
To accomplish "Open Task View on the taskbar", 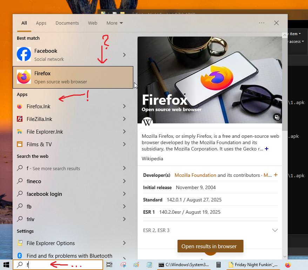I will (109, 265).
